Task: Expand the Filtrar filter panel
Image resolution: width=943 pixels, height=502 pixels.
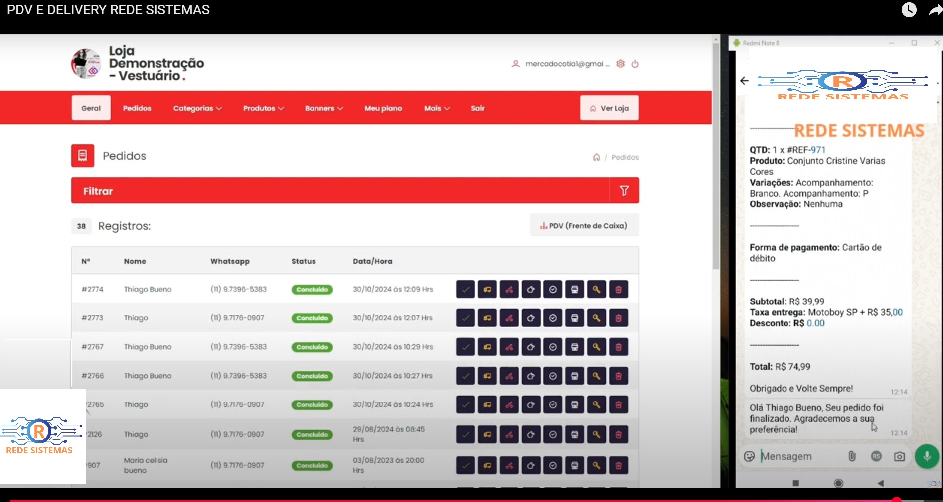Action: coord(355,191)
